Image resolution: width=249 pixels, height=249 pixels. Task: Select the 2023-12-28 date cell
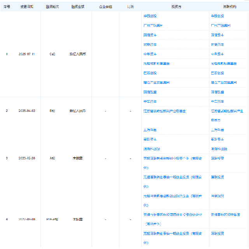tap(27, 158)
